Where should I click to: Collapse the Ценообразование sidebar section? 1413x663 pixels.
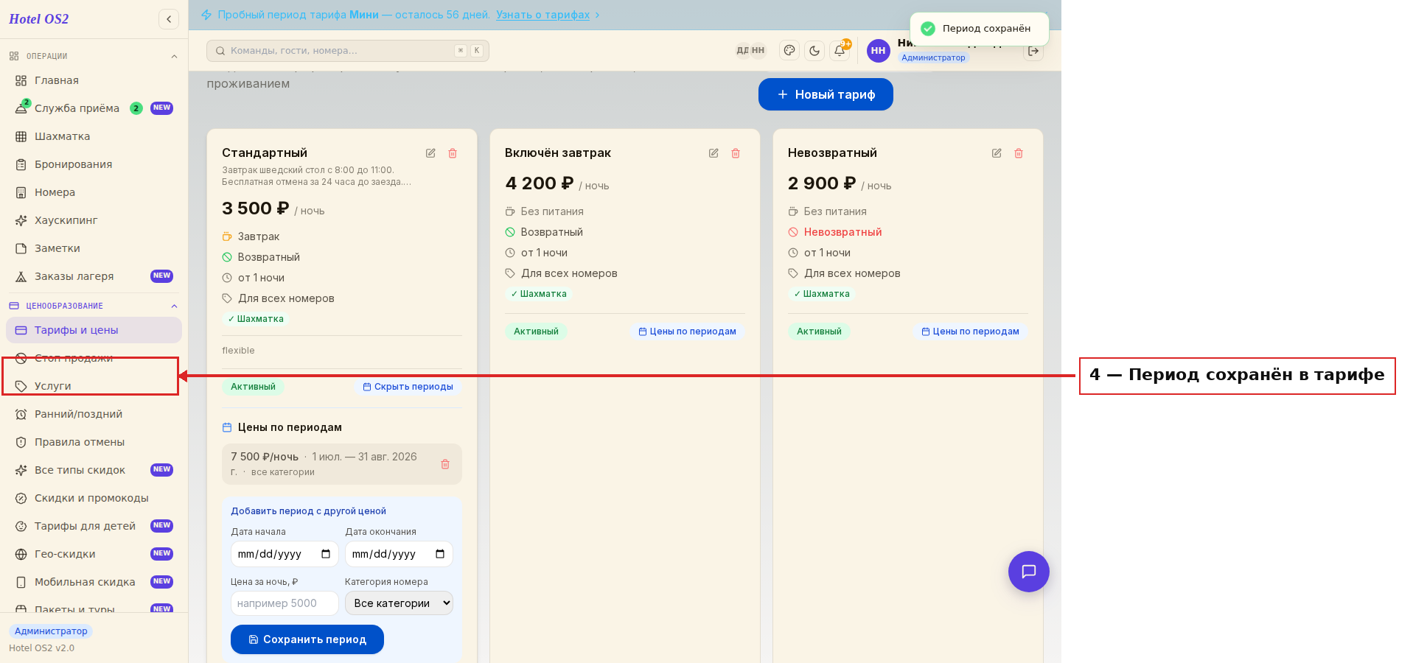click(x=175, y=306)
